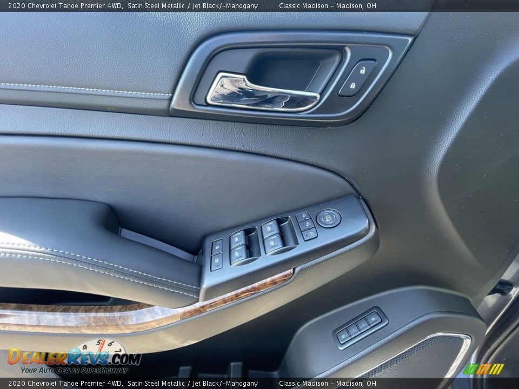Click the colored stripes logo at bottom right
519x389 pixels.
click(483, 369)
